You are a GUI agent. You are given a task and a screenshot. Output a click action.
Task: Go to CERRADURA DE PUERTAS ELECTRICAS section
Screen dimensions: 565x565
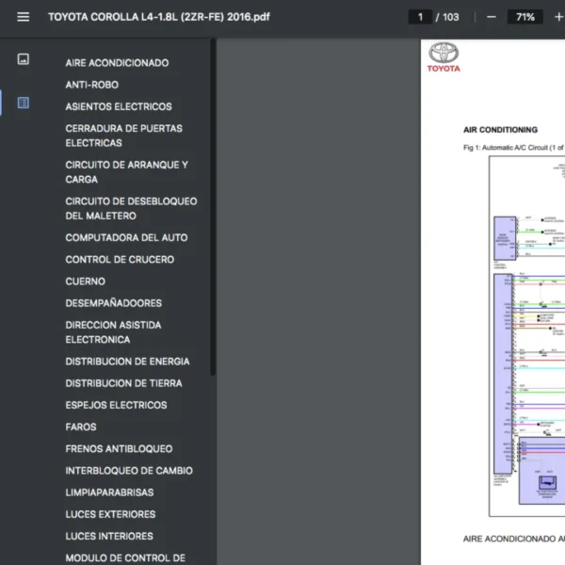pyautogui.click(x=124, y=136)
